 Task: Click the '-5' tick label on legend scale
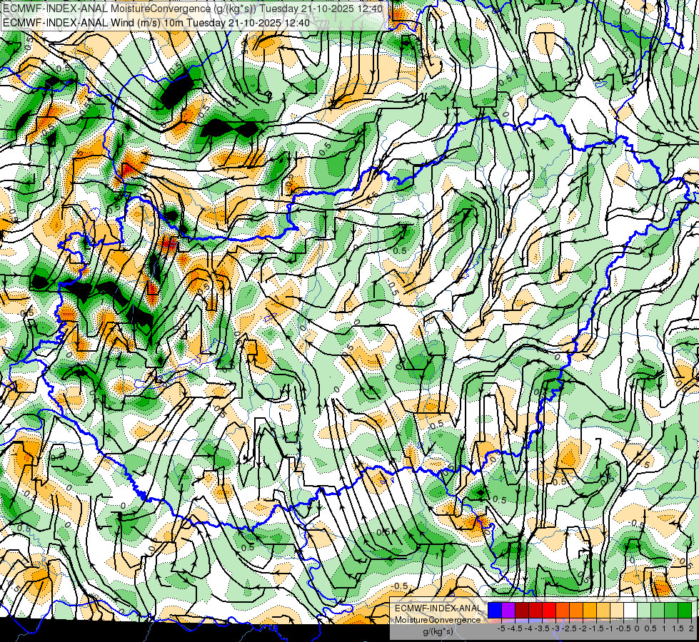click(x=501, y=628)
